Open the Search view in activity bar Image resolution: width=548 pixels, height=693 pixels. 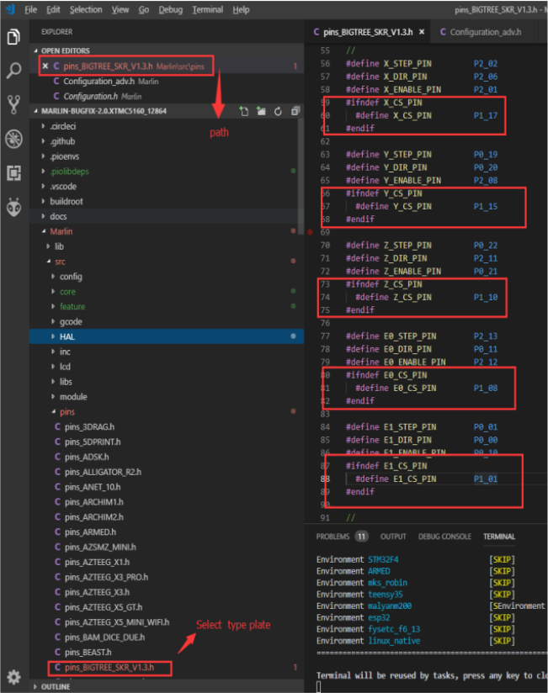(14, 71)
